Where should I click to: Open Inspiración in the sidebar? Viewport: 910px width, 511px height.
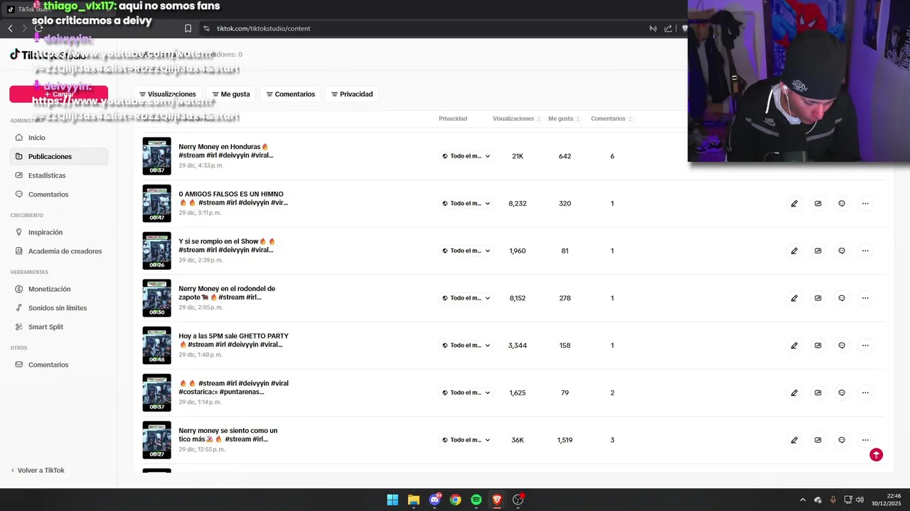[x=58, y=232]
